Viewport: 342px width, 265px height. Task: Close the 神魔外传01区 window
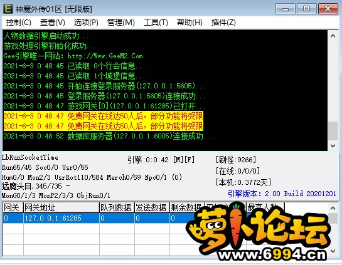coord(328,9)
